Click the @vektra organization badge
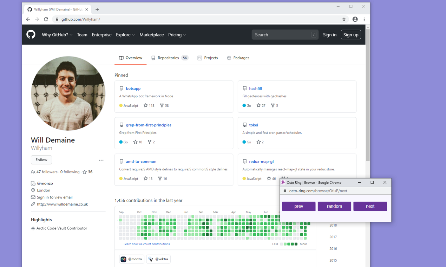Image resolution: width=446 pixels, height=267 pixels. (x=158, y=259)
